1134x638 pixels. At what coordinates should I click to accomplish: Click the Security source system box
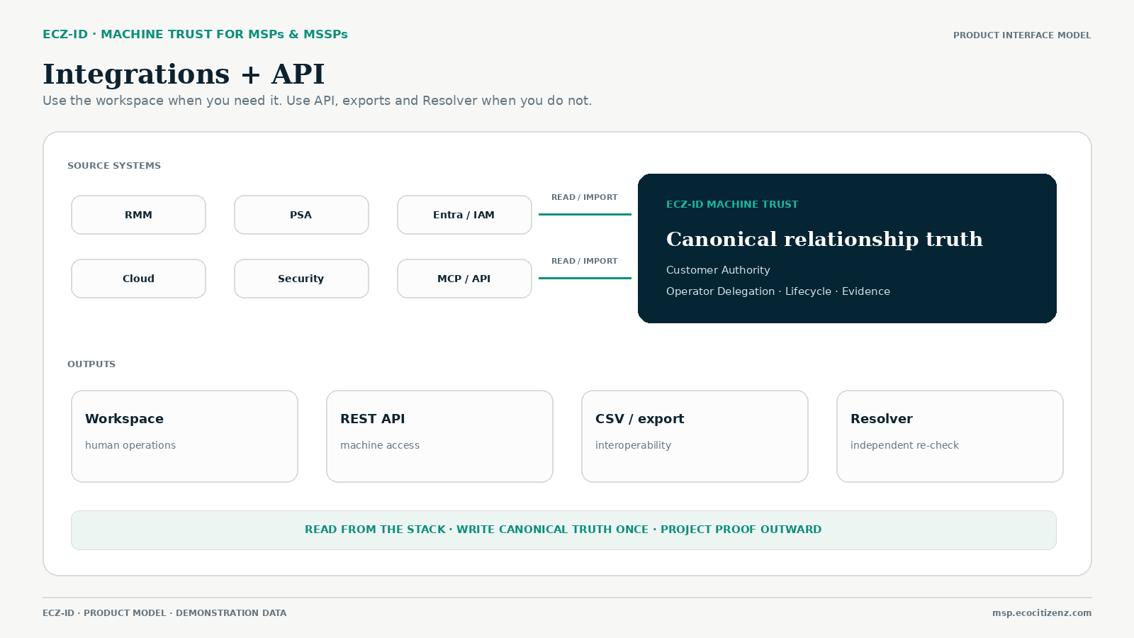click(301, 279)
